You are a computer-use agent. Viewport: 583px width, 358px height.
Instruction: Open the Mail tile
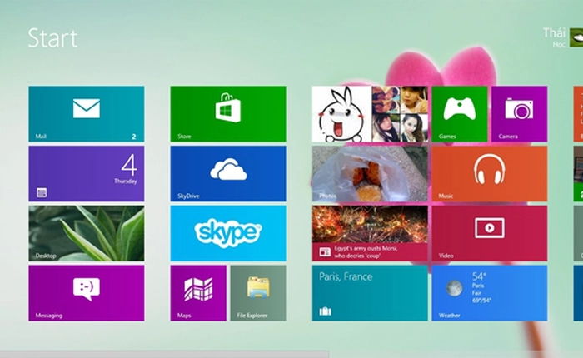pos(87,114)
